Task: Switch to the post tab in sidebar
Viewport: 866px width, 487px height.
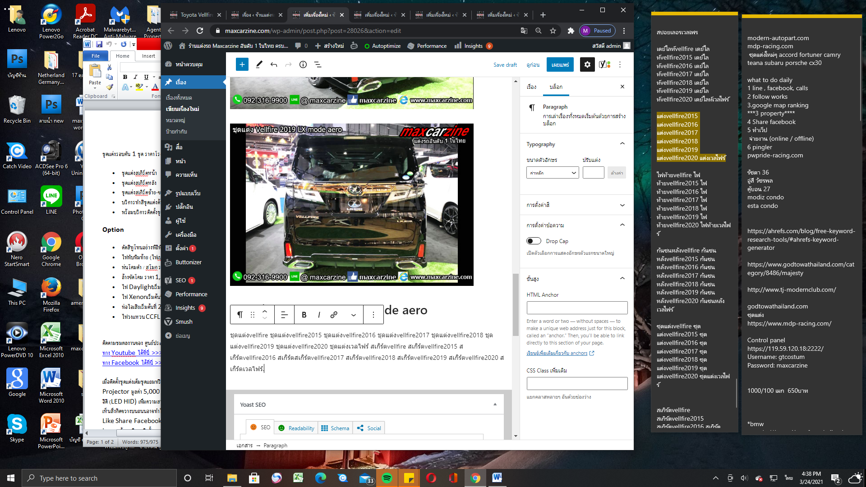Action: click(x=531, y=87)
